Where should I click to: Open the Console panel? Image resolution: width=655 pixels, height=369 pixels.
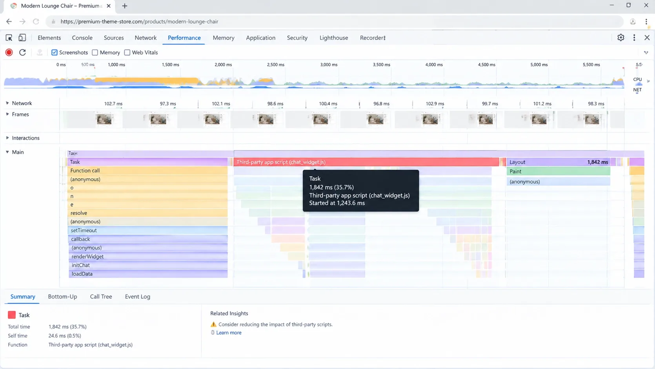coord(82,38)
